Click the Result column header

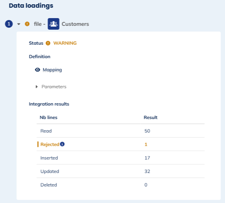pos(151,117)
